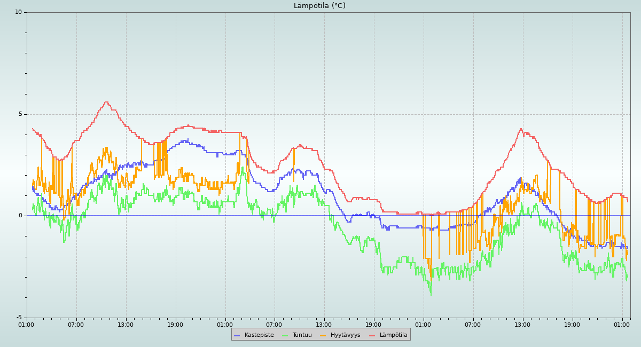Click the red Lämpötila legend line marker
Screen dimensions: 641x347
(x=372, y=335)
